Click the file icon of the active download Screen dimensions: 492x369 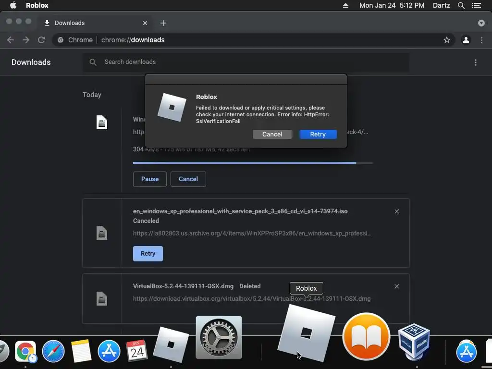click(x=102, y=123)
